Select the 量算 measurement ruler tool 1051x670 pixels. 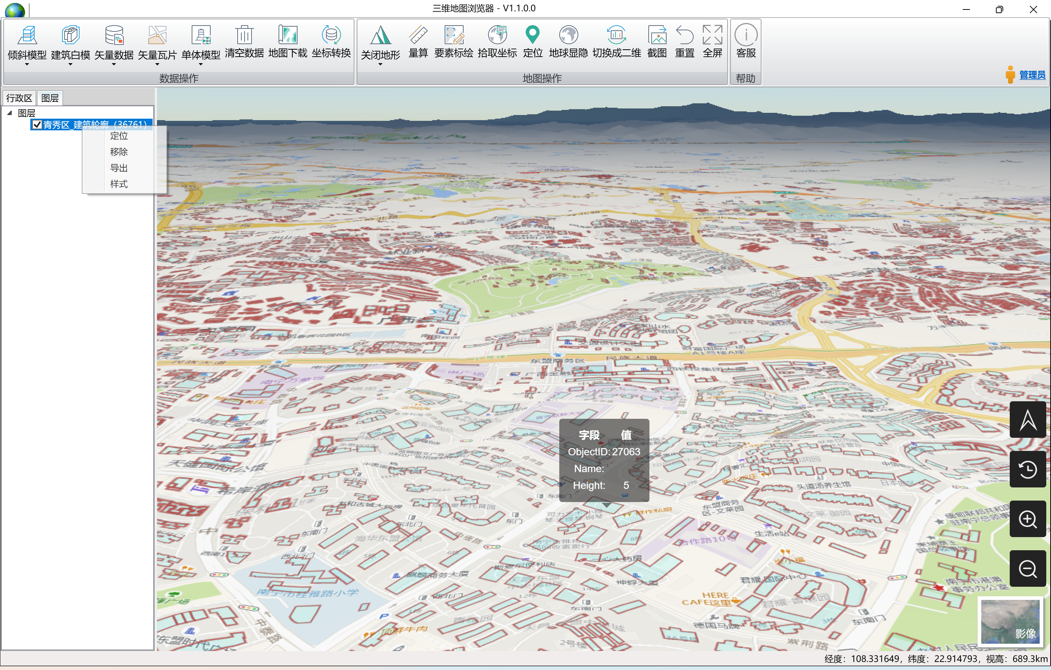click(418, 35)
